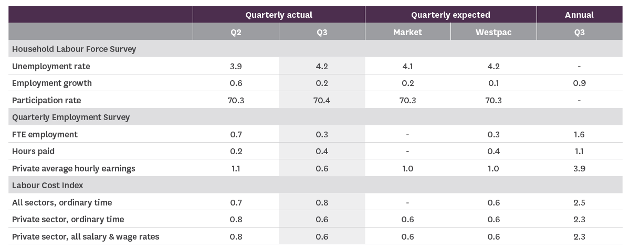Viewport: 630px width, 249px height.
Task: Select All sectors, ordinary time label
Action: click(x=62, y=202)
